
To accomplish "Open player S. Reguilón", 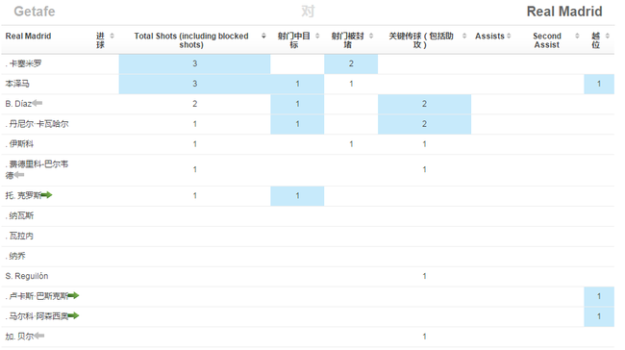I will coord(27,276).
